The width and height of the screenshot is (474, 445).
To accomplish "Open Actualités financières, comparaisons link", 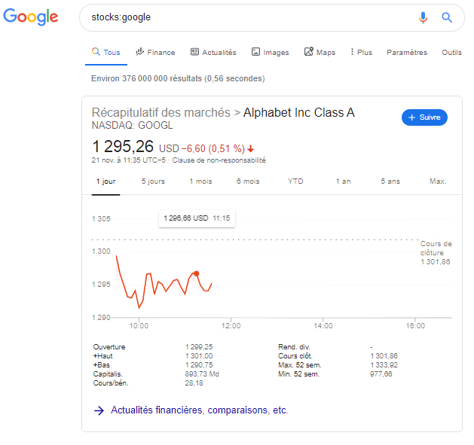I will tap(199, 410).
